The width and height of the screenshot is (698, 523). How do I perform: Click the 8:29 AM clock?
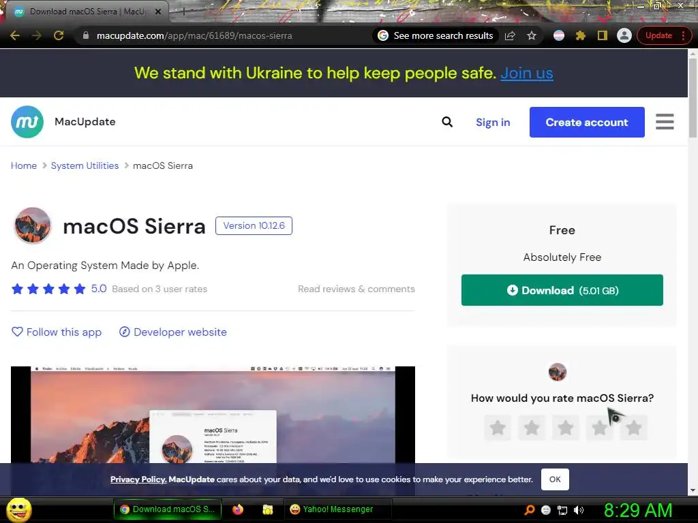pos(638,510)
